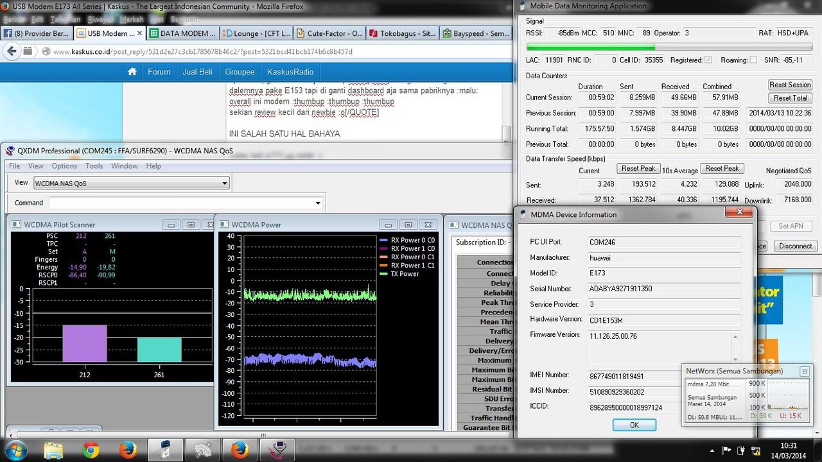This screenshot has height=462, width=822.
Task: Click Reset Peak beside Current speed
Action: tap(638, 169)
